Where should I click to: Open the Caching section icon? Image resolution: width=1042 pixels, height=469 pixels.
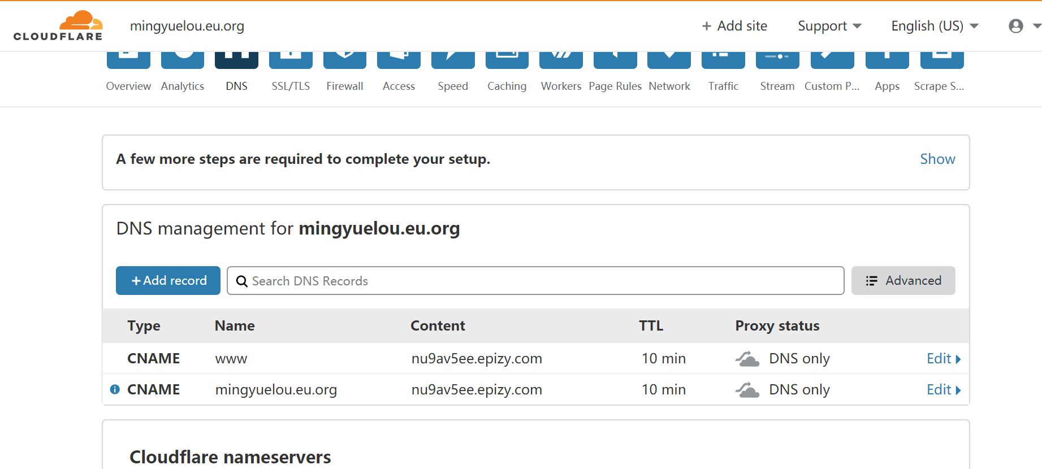[507, 60]
